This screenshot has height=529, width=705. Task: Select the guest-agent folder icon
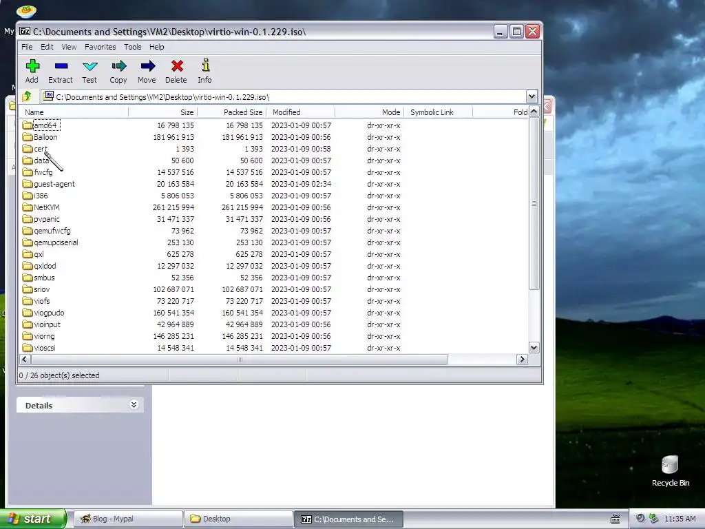[x=28, y=183]
